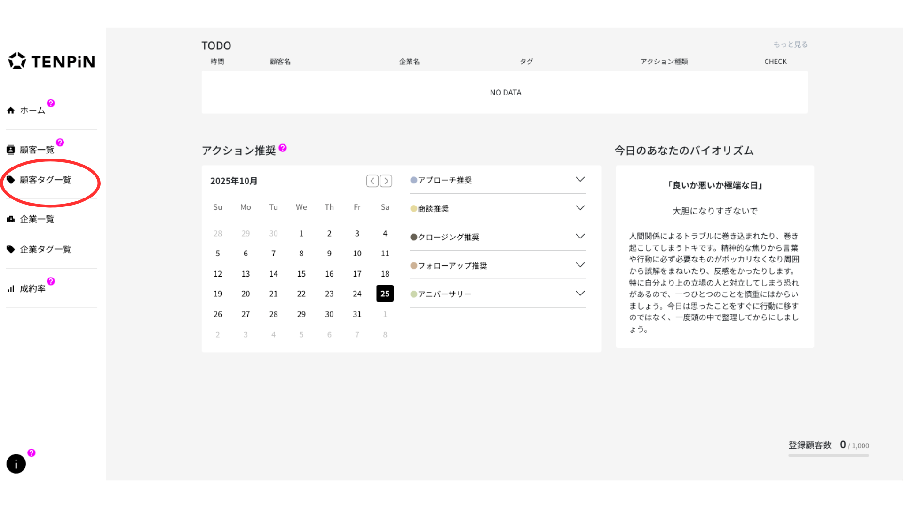903x508 pixels.
Task: Go to next month in calendar
Action: click(x=386, y=181)
